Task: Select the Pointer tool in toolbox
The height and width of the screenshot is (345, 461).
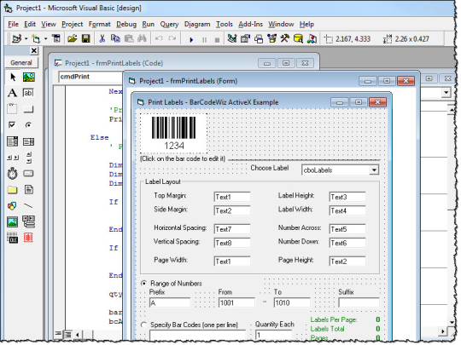Action: [13, 78]
